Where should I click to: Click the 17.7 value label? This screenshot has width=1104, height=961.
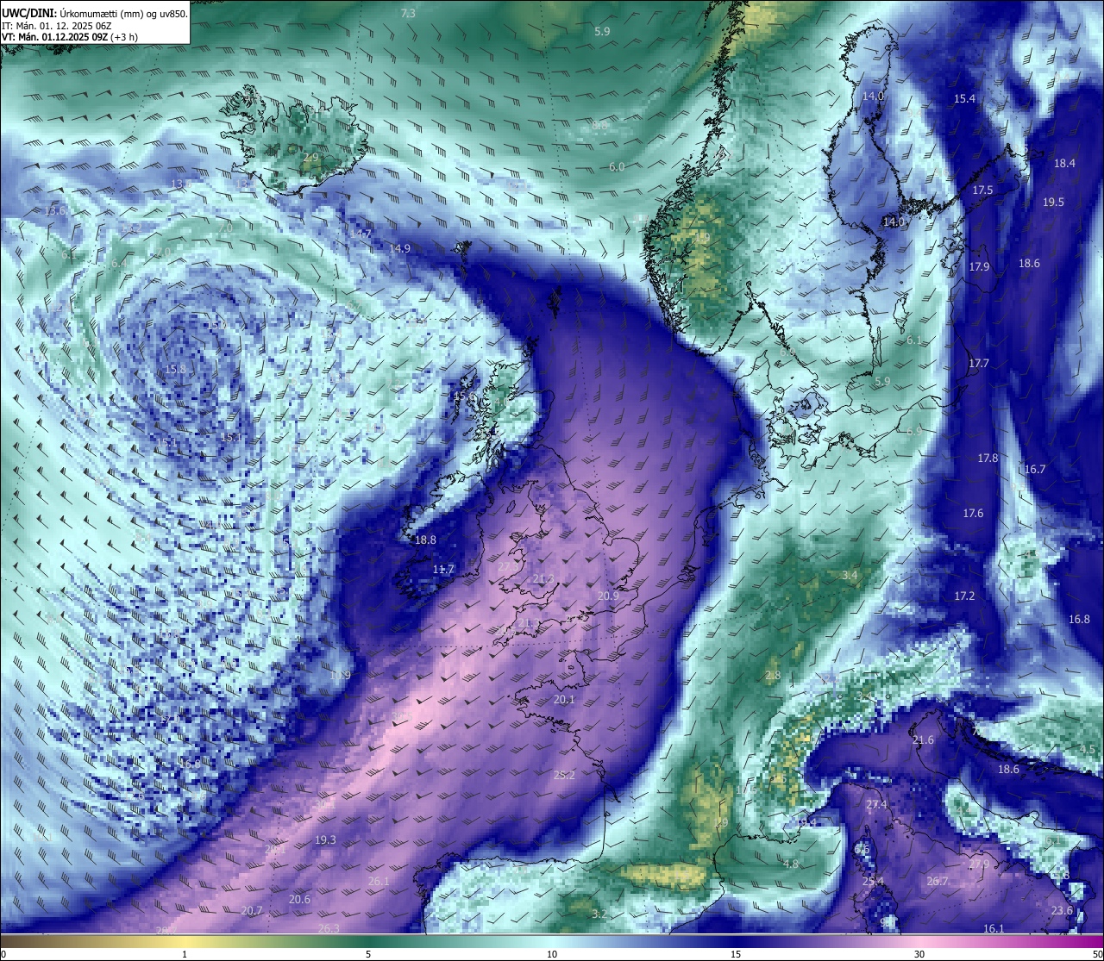click(x=978, y=364)
